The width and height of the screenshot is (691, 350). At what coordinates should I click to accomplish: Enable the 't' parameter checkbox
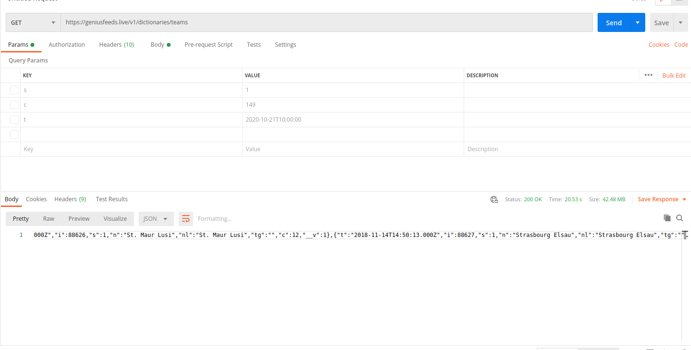point(14,119)
